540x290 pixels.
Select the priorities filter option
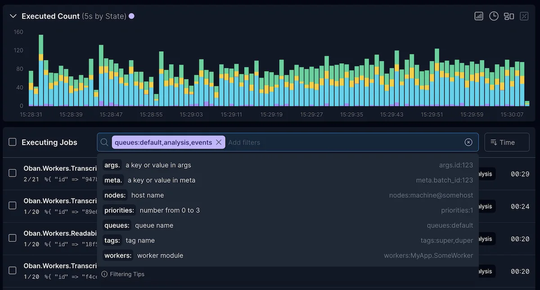click(x=119, y=210)
